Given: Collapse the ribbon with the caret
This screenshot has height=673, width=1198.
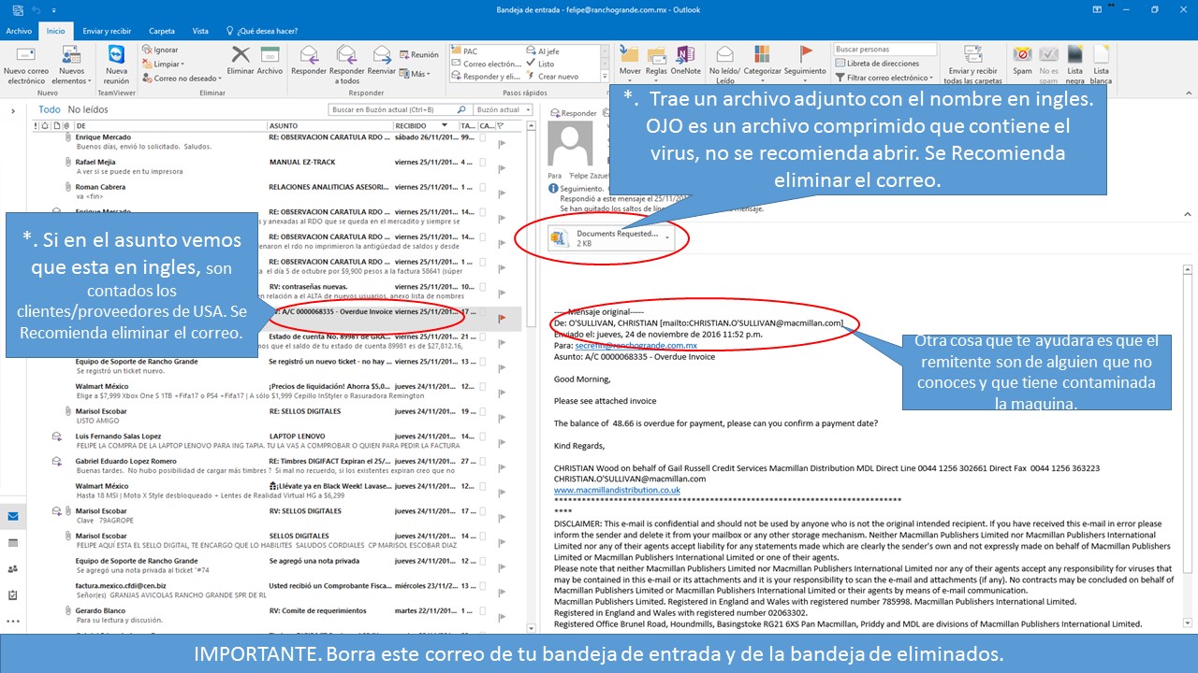Looking at the screenshot, I should [x=1187, y=91].
